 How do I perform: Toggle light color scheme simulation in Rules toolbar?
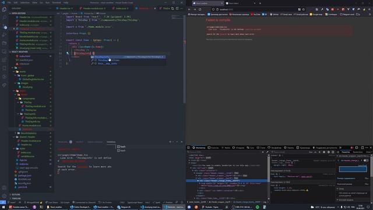click(x=324, y=152)
